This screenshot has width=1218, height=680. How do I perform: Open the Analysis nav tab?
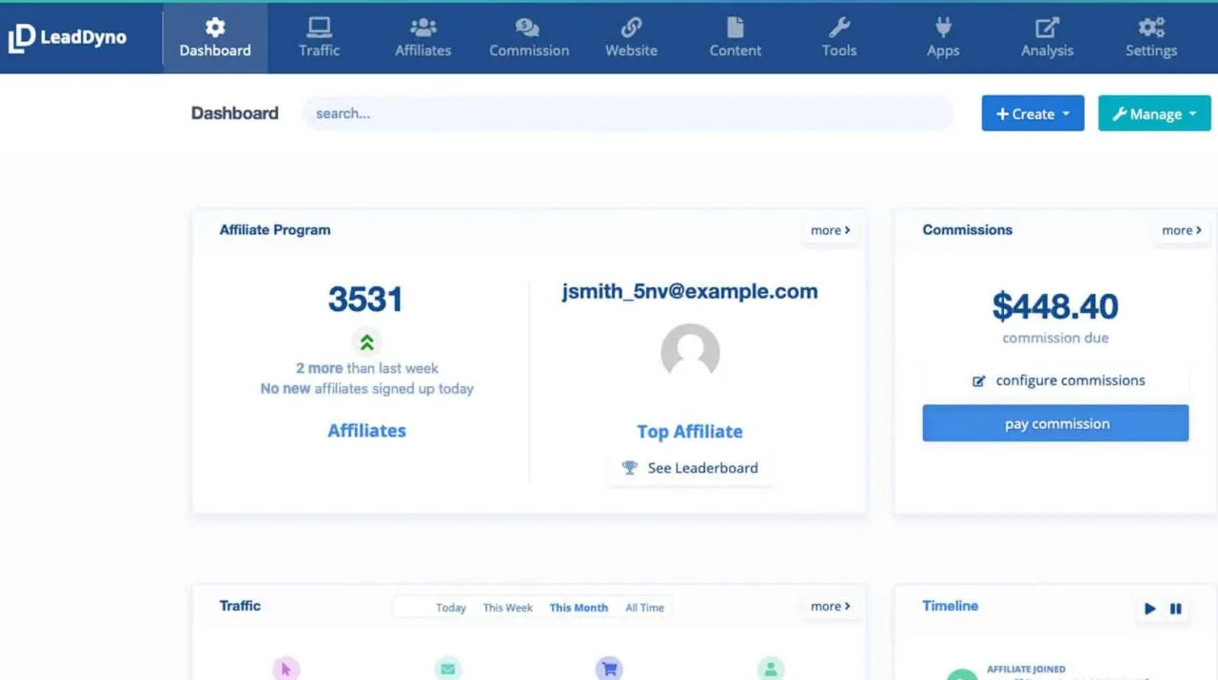click(x=1047, y=38)
